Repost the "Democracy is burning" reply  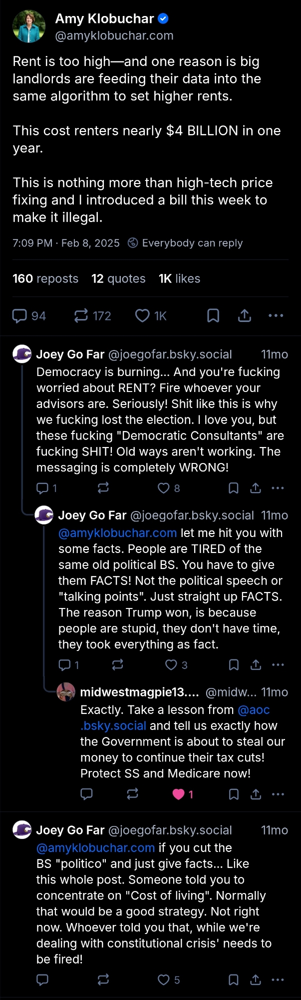[x=103, y=488]
